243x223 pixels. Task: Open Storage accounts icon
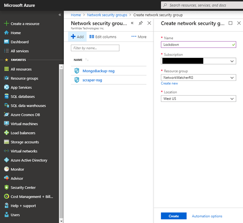click(7, 142)
